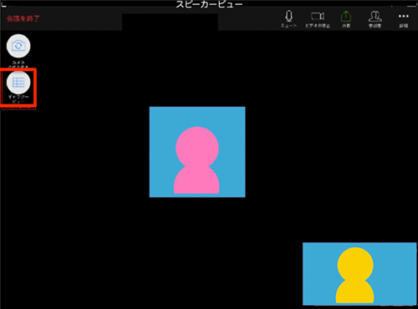Open the three-dot more options menu
This screenshot has height=309, width=418.
(x=404, y=16)
